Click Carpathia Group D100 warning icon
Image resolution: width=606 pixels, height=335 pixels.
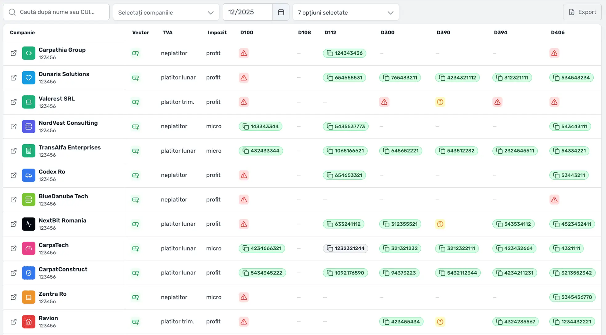pyautogui.click(x=244, y=53)
